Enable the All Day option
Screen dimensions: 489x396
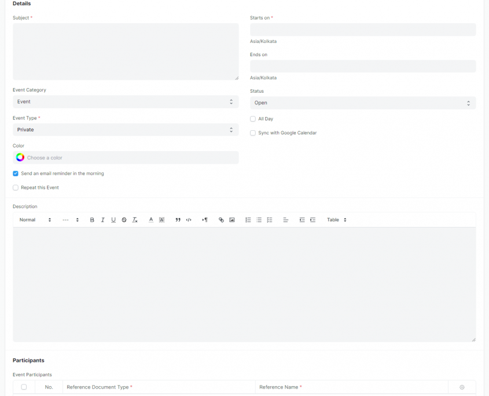click(253, 119)
